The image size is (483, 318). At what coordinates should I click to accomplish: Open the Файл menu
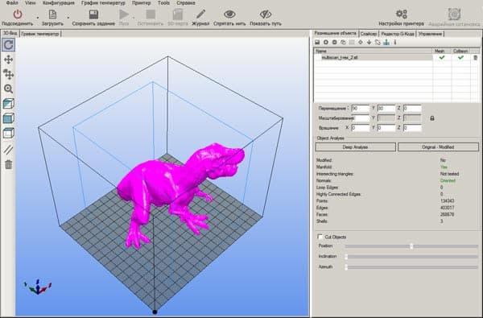pos(12,2)
